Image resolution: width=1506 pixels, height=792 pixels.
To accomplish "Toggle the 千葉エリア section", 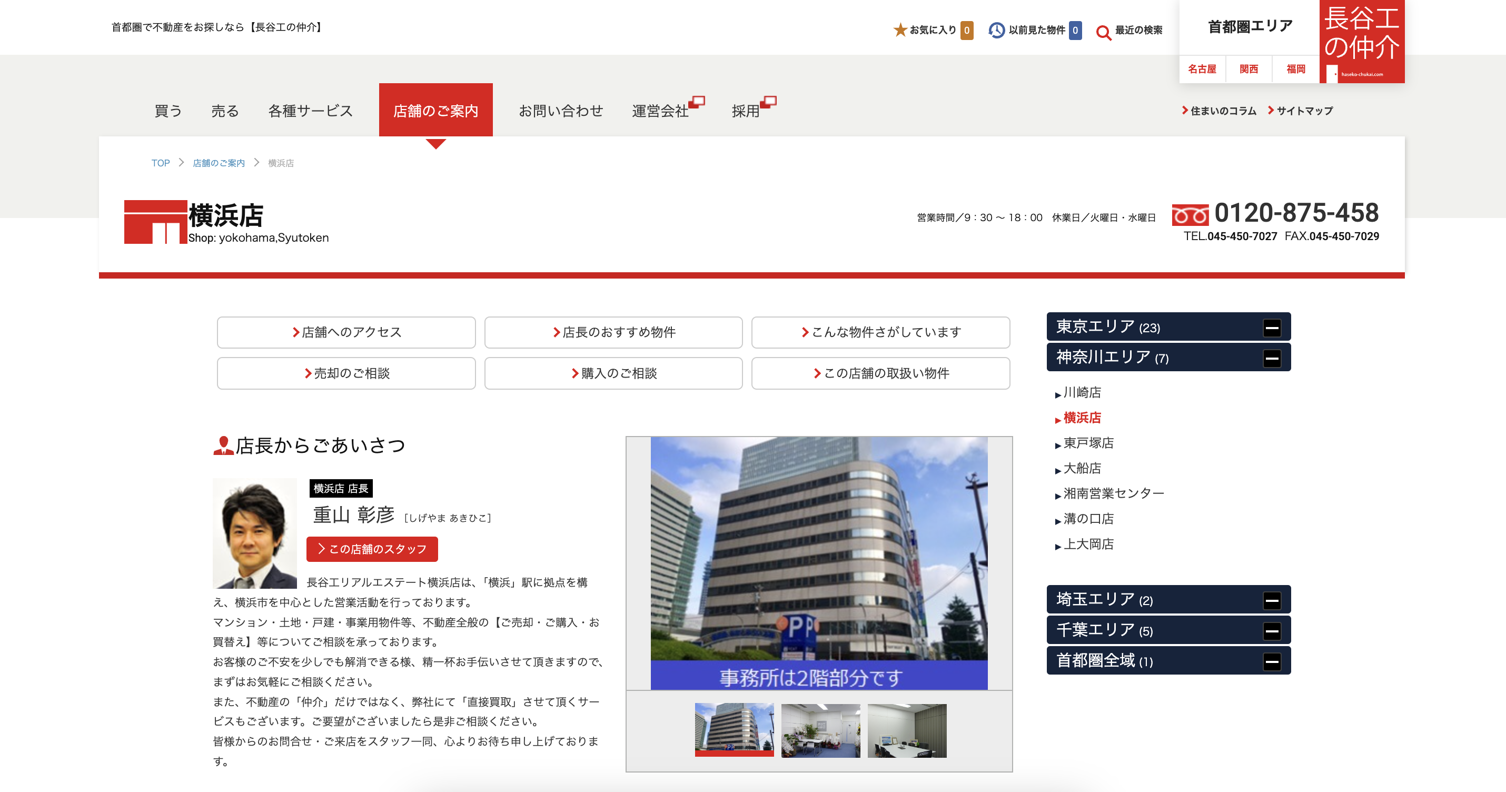I will click(x=1272, y=631).
